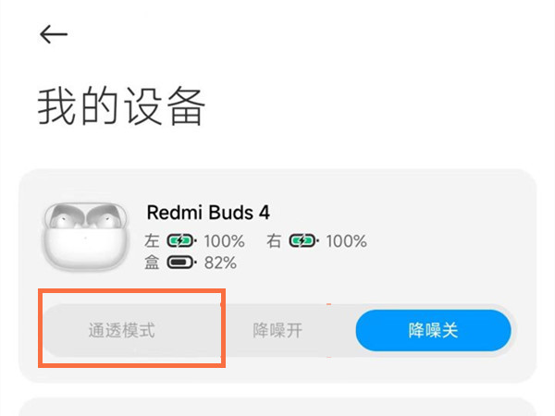This screenshot has height=416, width=555.
Task: Click the right earbud battery icon
Action: pos(304,241)
